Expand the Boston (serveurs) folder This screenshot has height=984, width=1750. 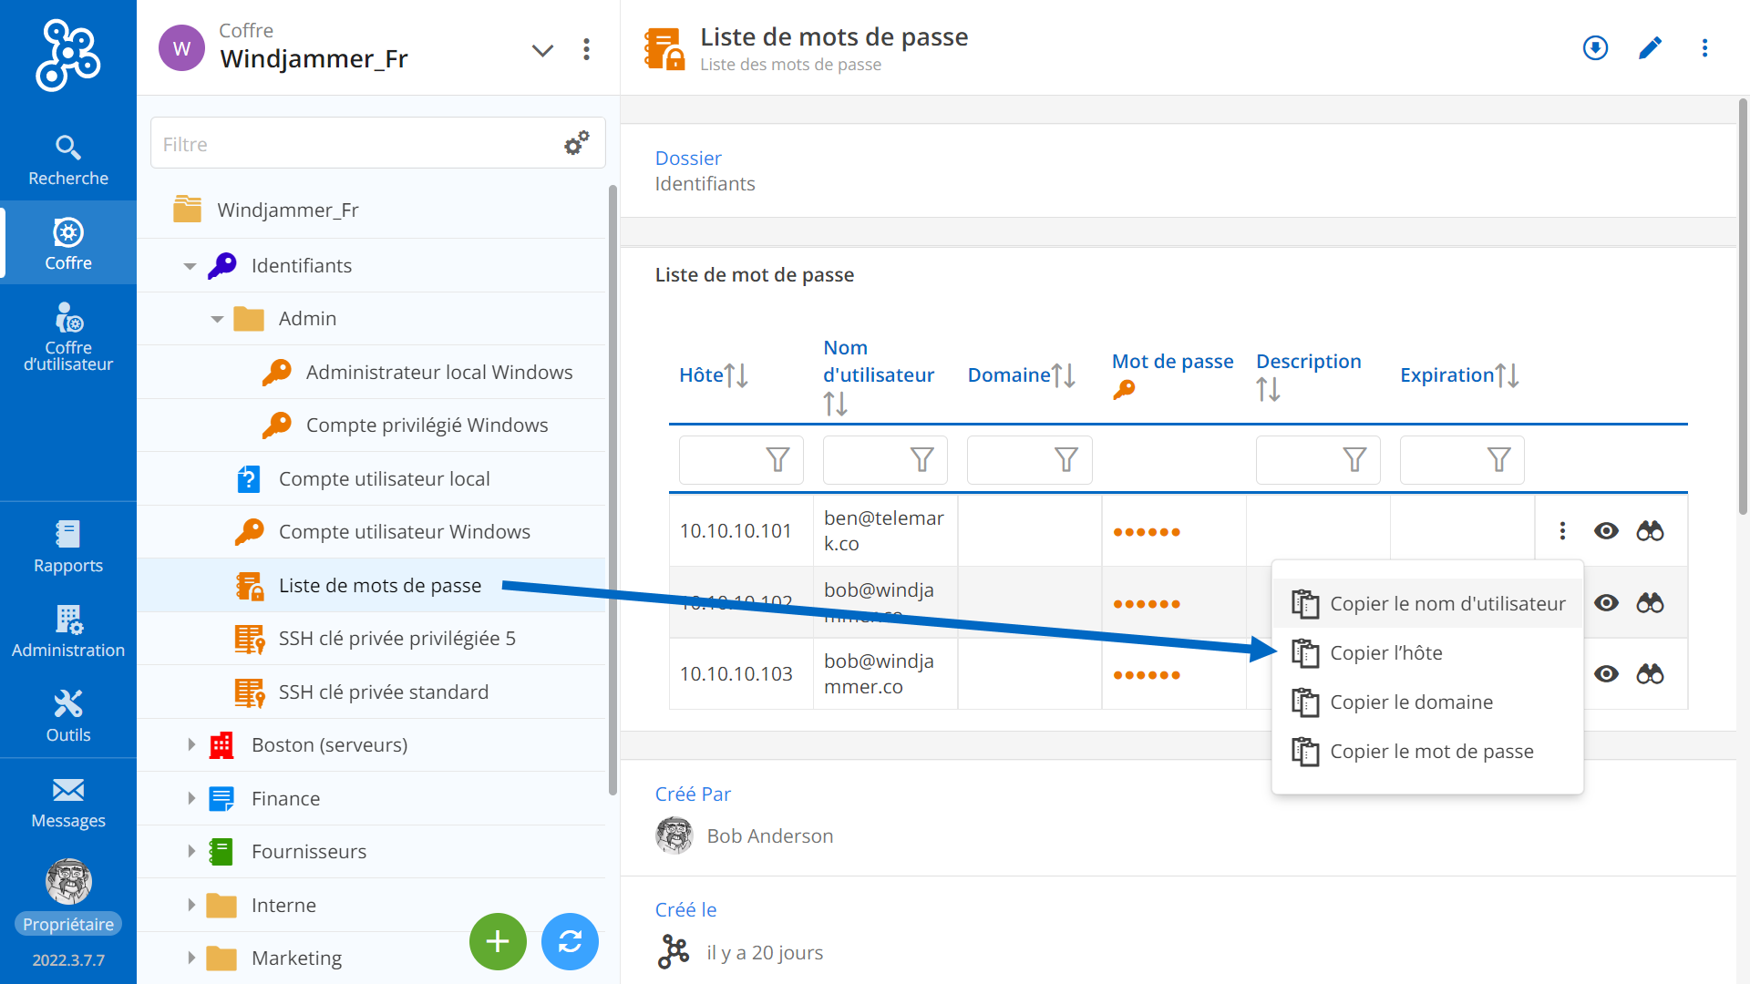click(191, 744)
